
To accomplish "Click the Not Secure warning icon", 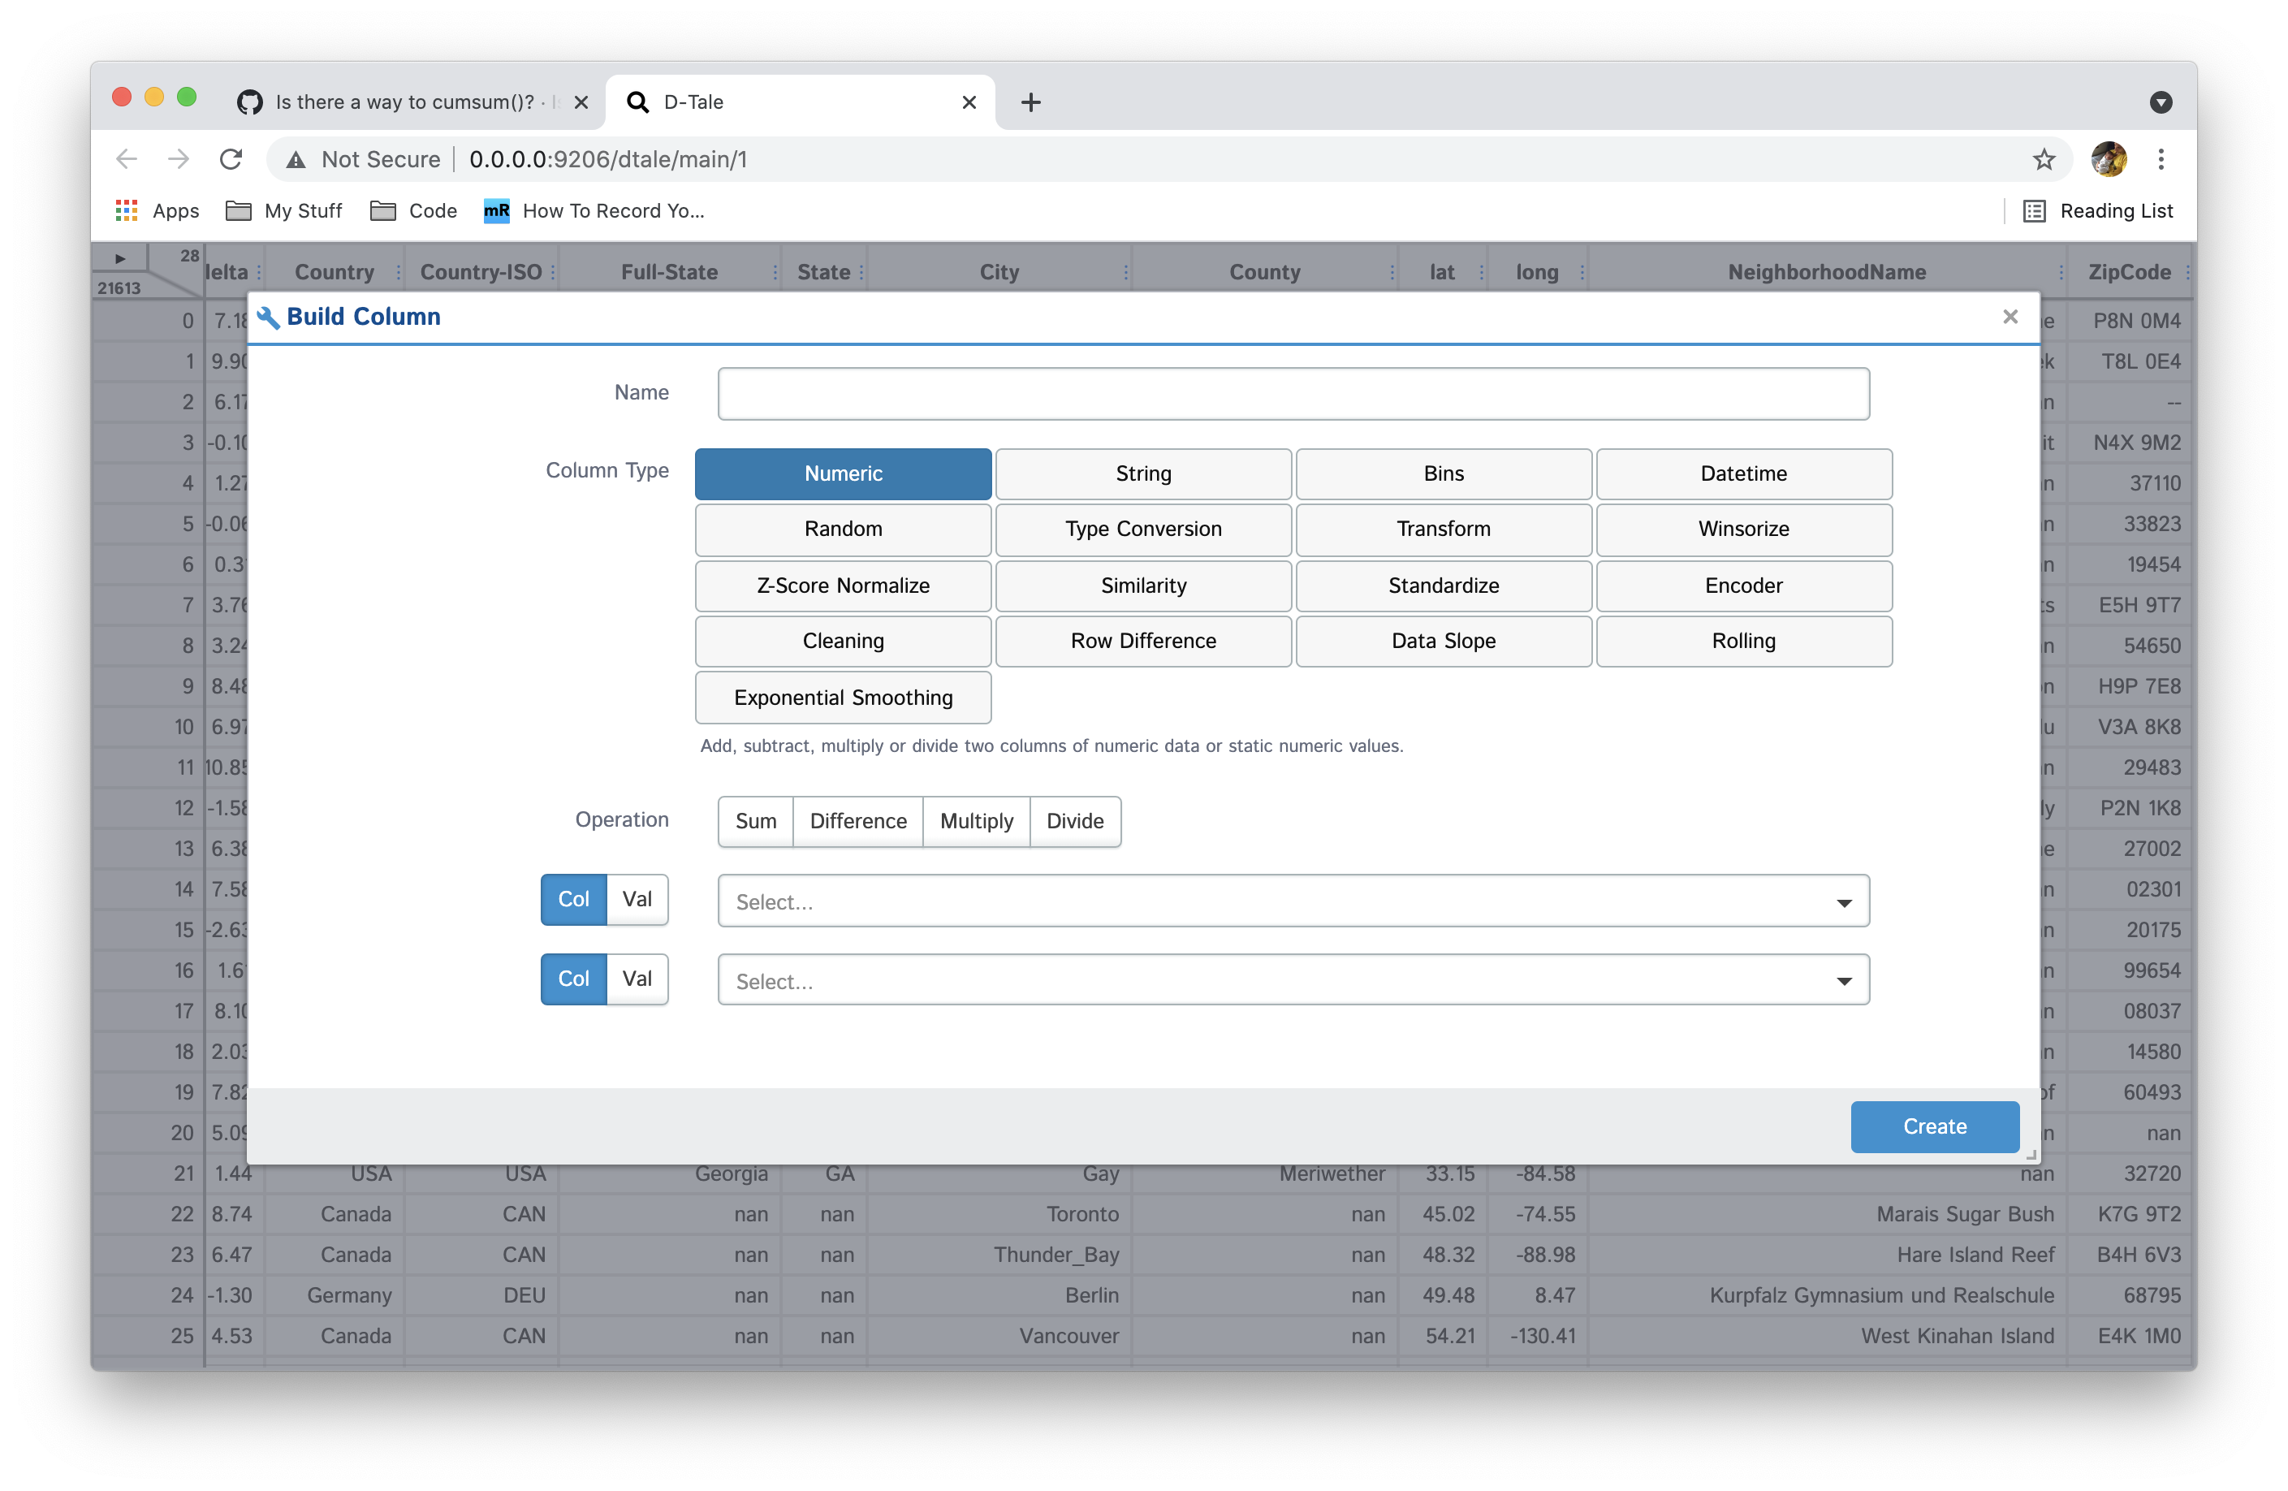I will tap(296, 158).
